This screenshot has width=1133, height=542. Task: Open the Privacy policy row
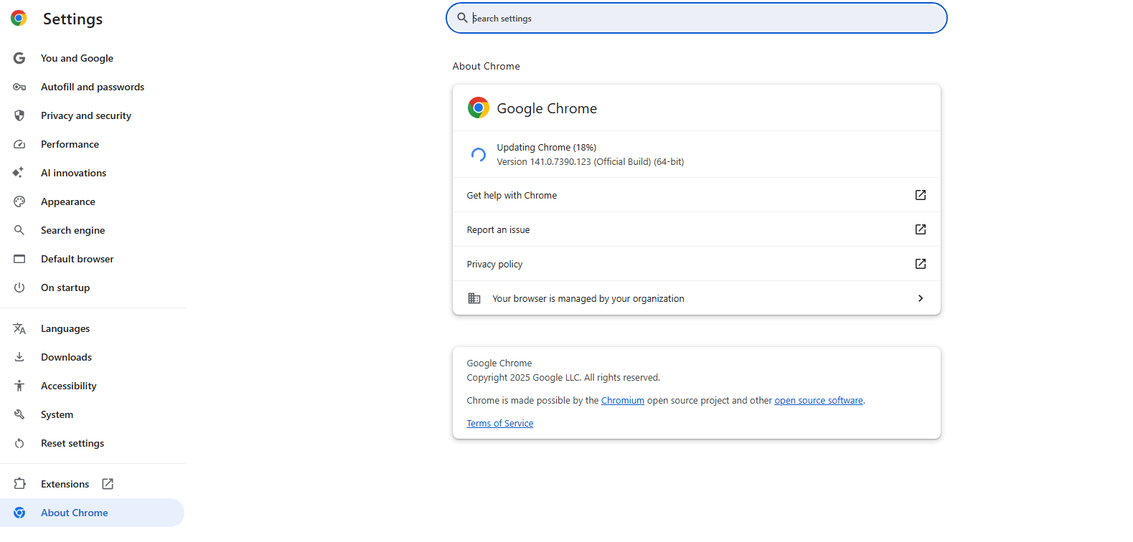[x=696, y=264]
